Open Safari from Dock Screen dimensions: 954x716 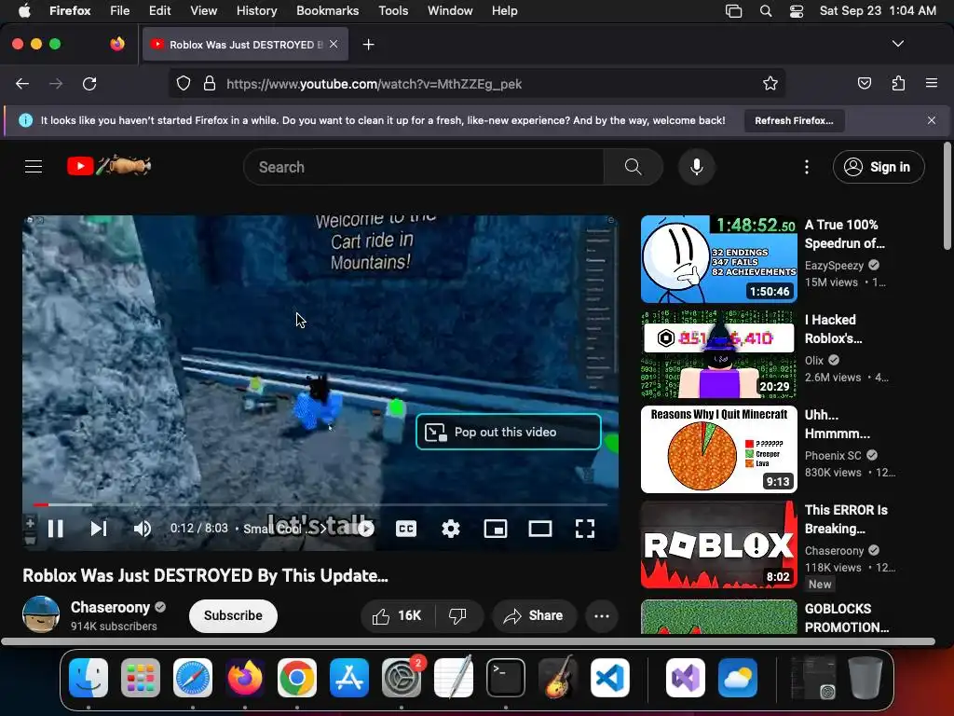pos(193,678)
